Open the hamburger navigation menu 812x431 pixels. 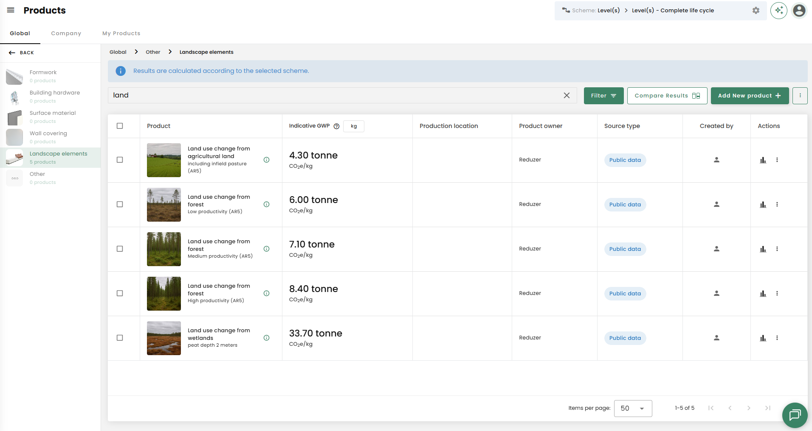click(x=11, y=10)
